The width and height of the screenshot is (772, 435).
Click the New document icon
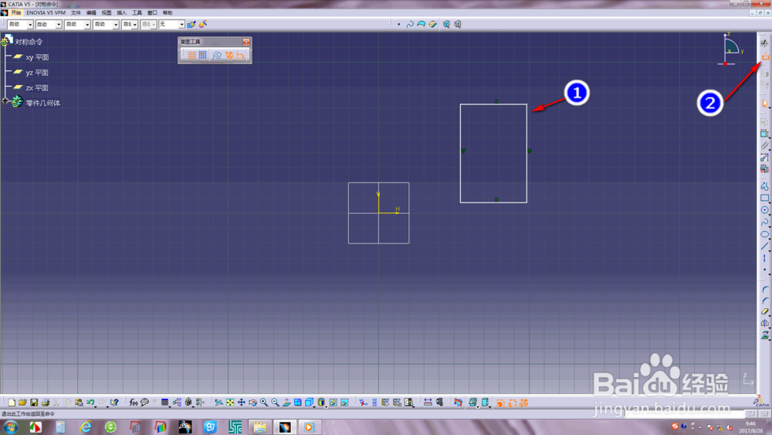(12, 403)
